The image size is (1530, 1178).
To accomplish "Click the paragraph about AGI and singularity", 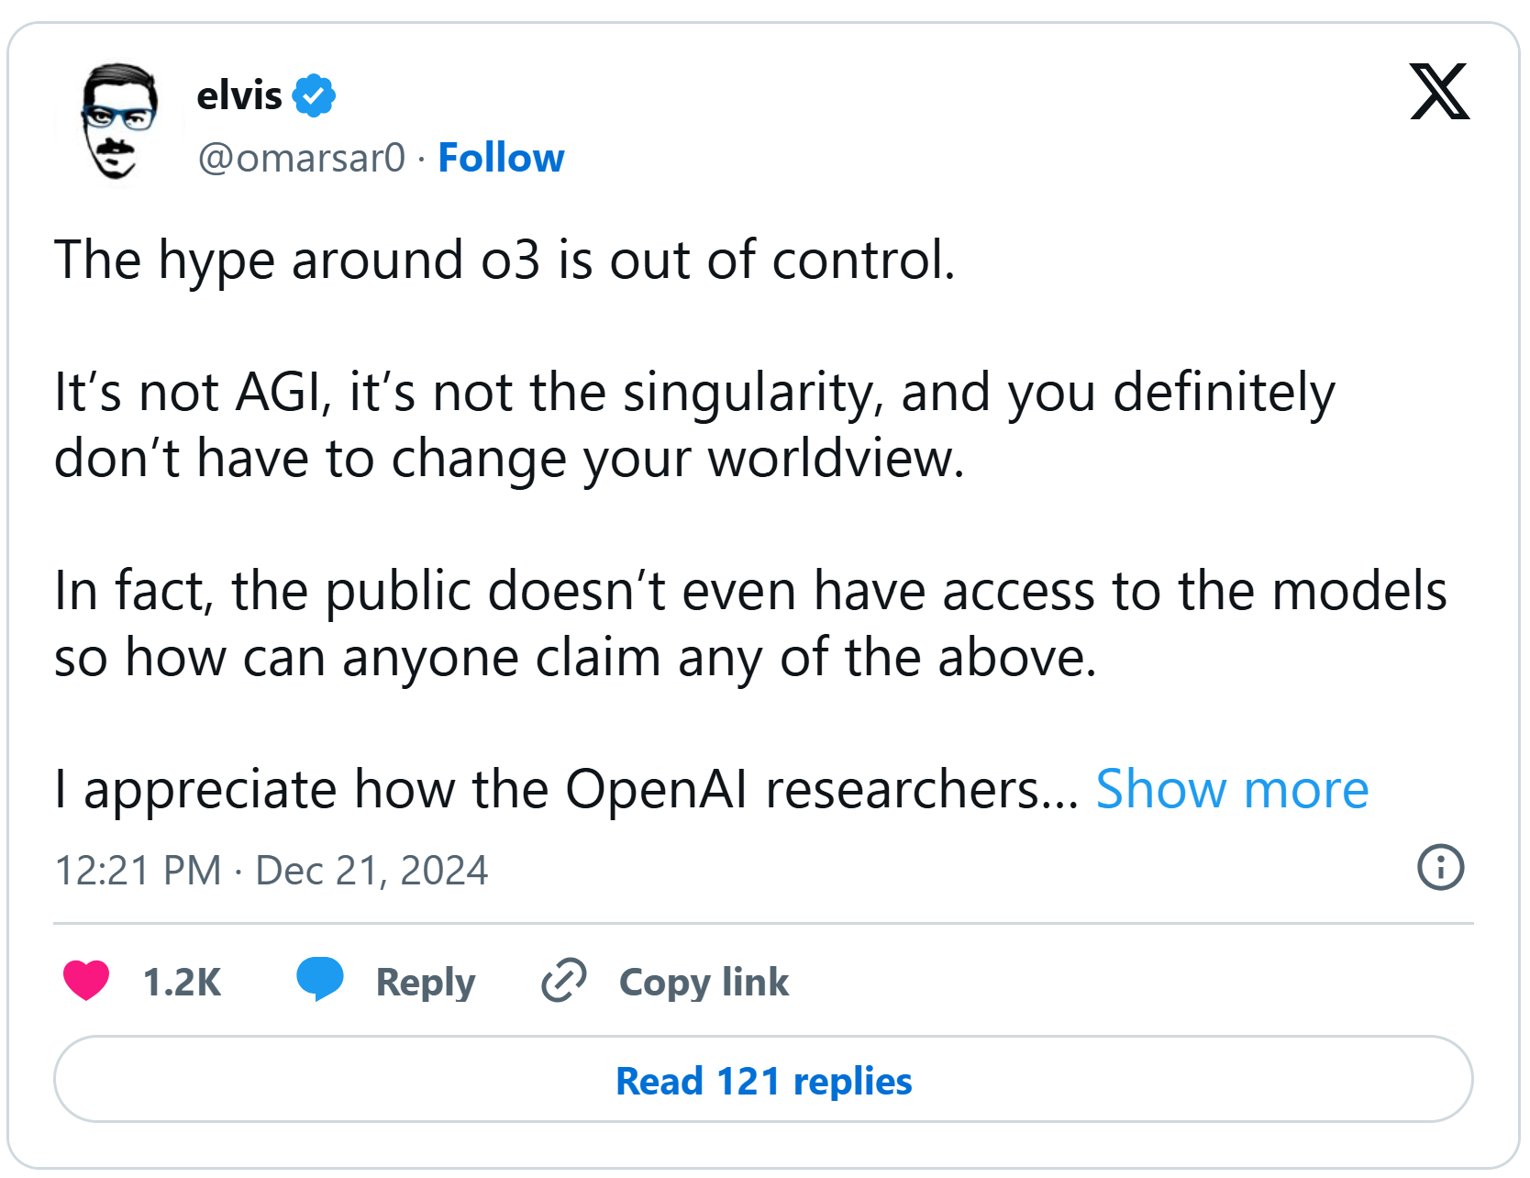I will pyautogui.click(x=694, y=425).
